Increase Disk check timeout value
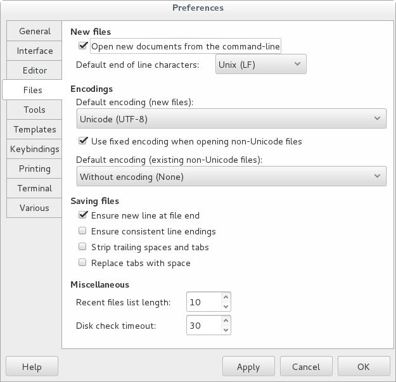396x382 pixels. click(x=226, y=321)
